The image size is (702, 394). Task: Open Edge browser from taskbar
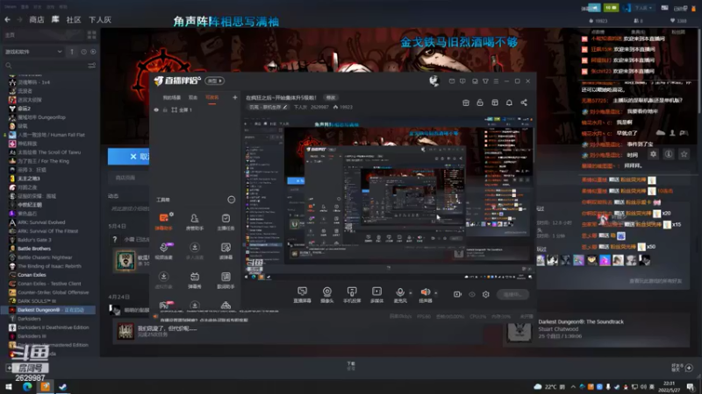click(27, 387)
